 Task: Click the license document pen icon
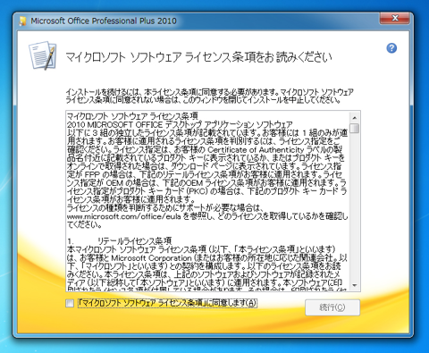click(x=43, y=55)
